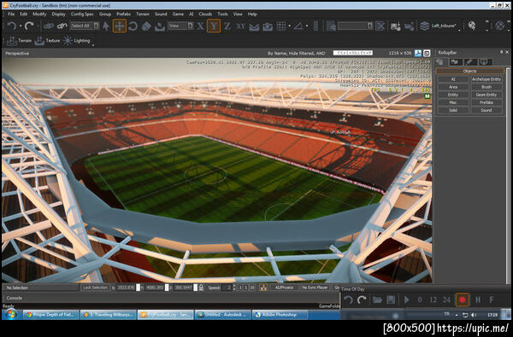The width and height of the screenshot is (513, 337).
Task: Open grid snap size dropdown arrow
Action: tap(290, 26)
